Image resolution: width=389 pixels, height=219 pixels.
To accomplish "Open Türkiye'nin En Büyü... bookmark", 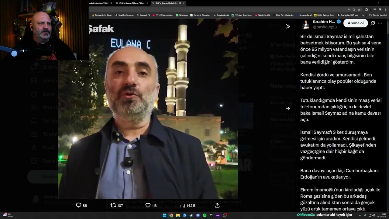I will (x=102, y=15).
